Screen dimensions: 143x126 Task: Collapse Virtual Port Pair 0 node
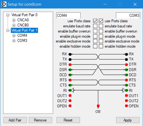pos(8,15)
